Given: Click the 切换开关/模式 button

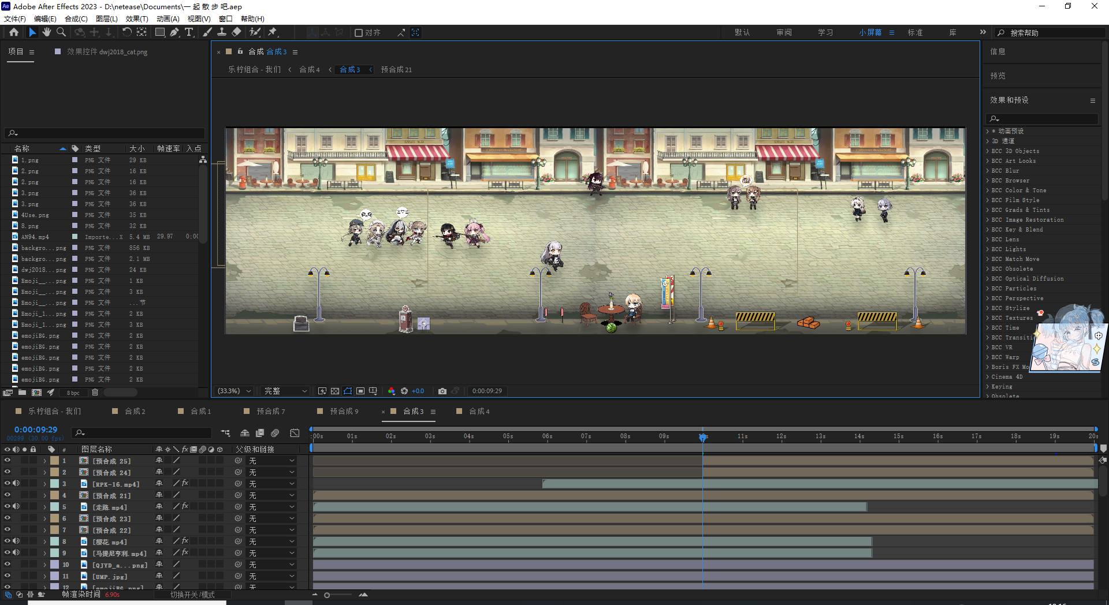Looking at the screenshot, I should [x=192, y=595].
